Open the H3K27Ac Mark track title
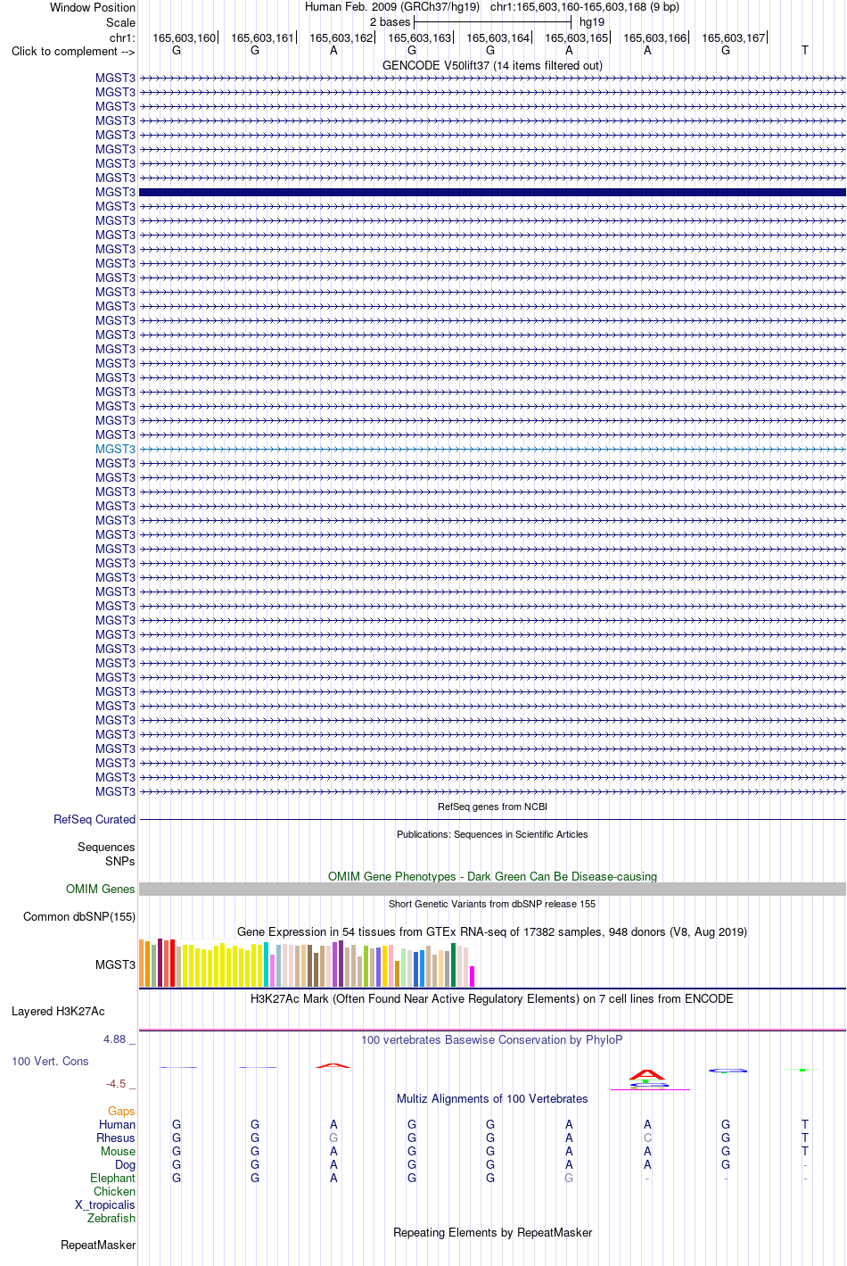 point(492,998)
